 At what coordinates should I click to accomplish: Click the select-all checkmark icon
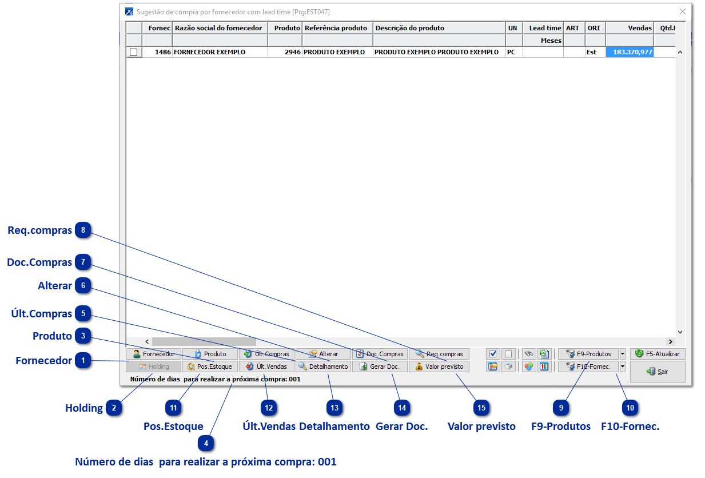click(x=493, y=354)
